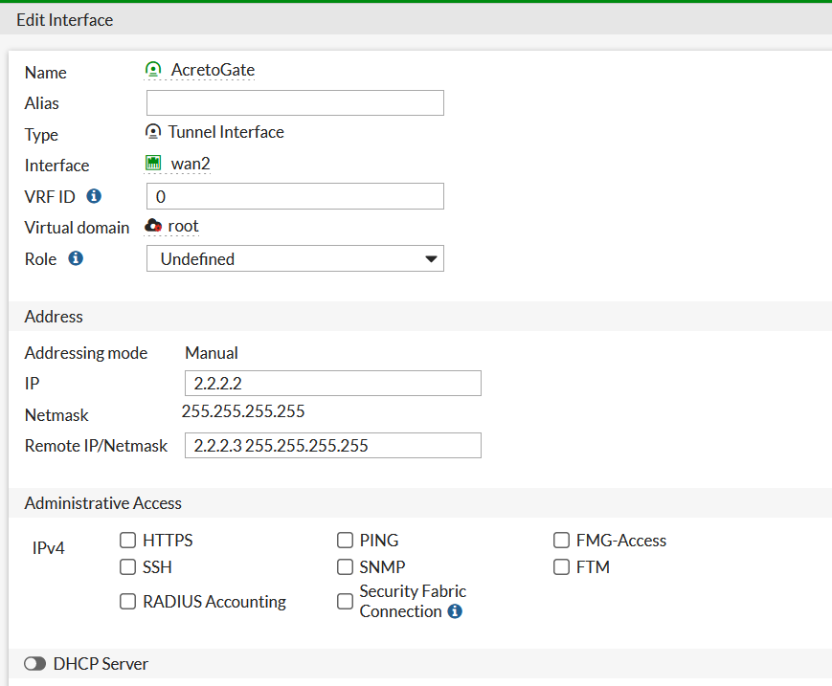This screenshot has height=686, width=832.
Task: Click the root virtual domain link
Action: [x=183, y=226]
